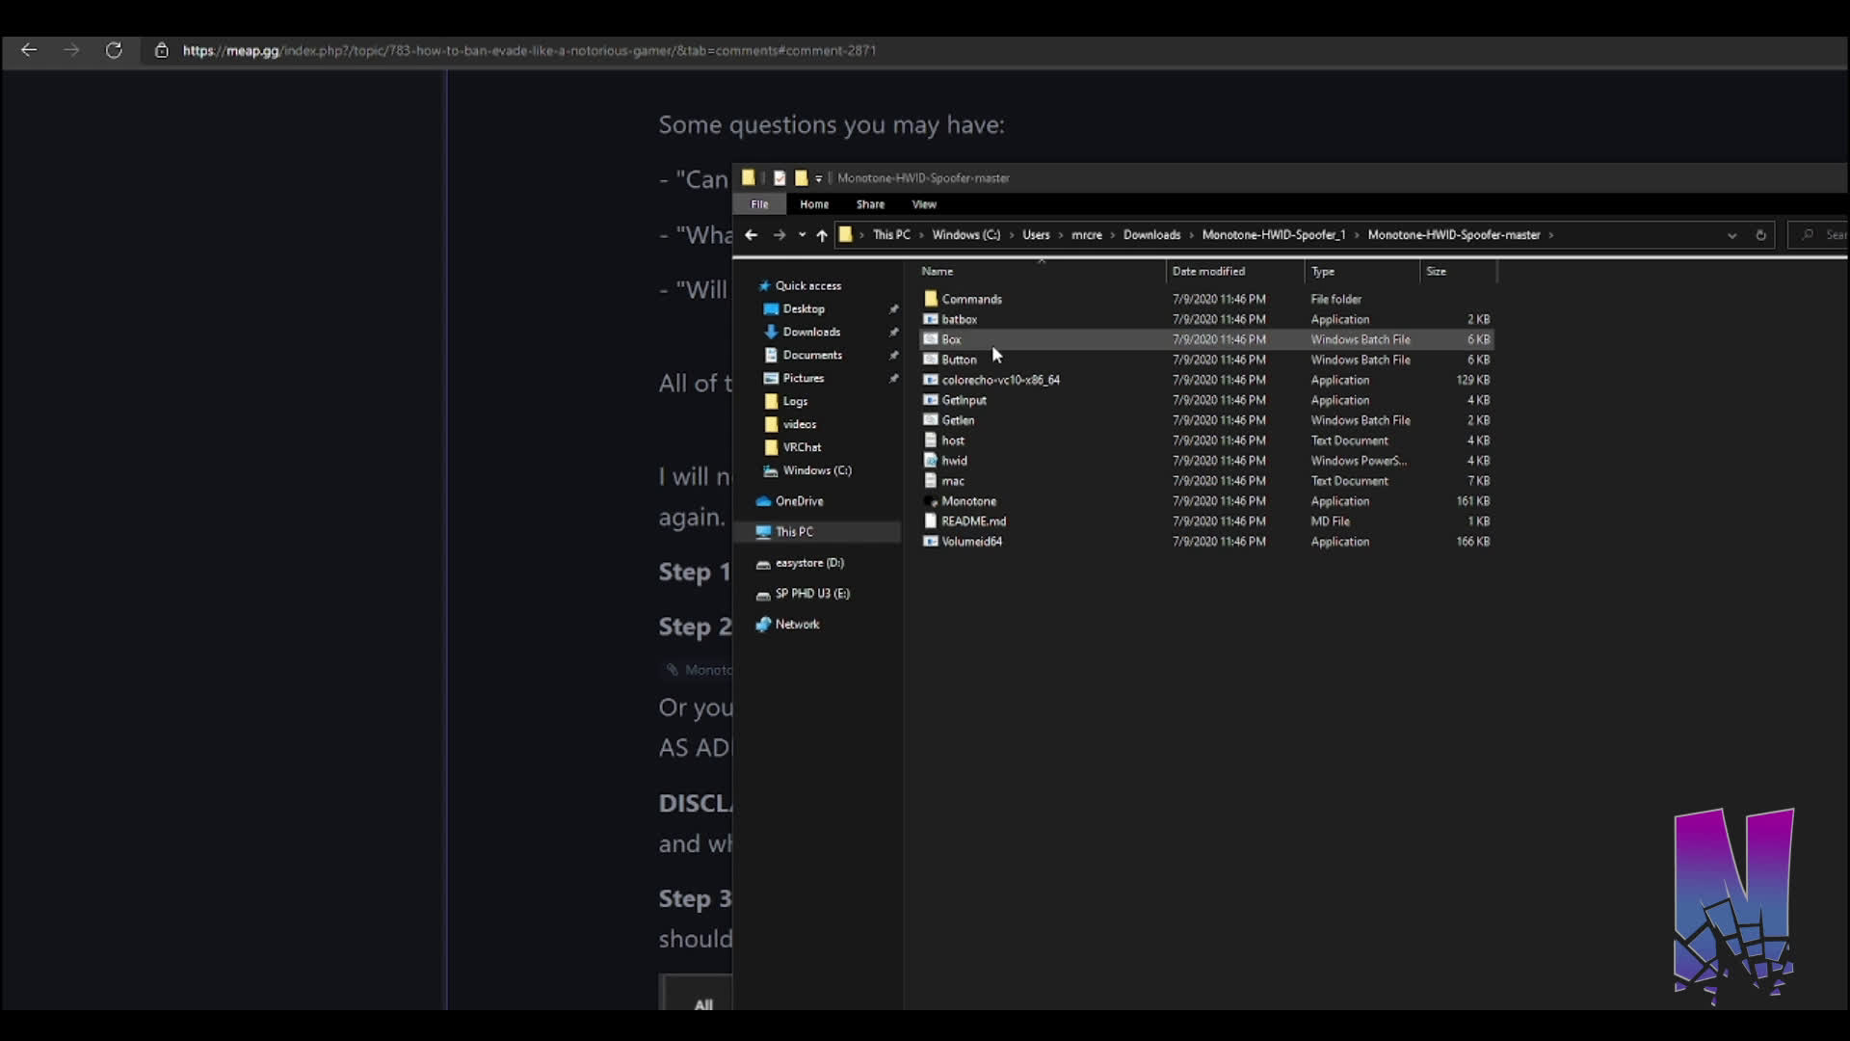1850x1041 pixels.
Task: Select Network in the navigation pane
Action: (797, 625)
